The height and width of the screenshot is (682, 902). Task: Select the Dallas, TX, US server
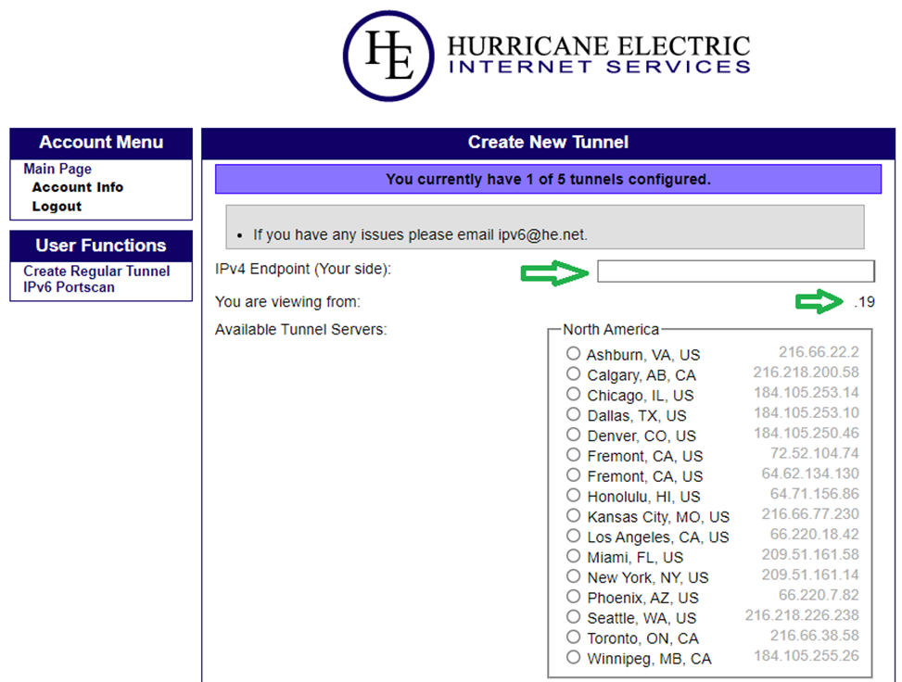click(573, 414)
